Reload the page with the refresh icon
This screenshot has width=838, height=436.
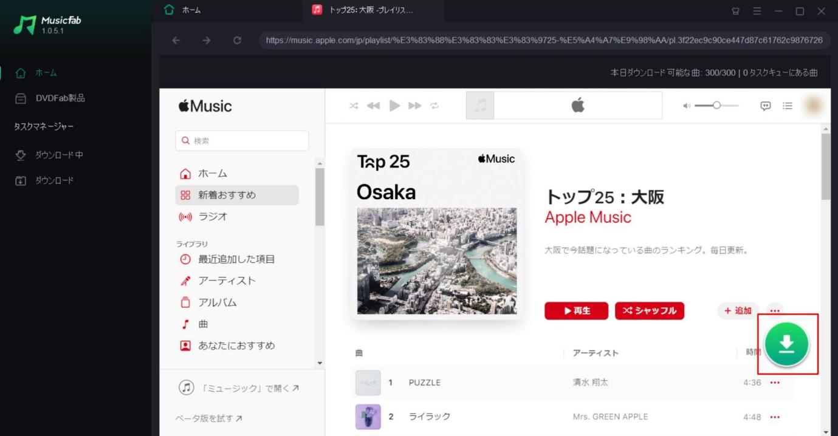point(237,41)
